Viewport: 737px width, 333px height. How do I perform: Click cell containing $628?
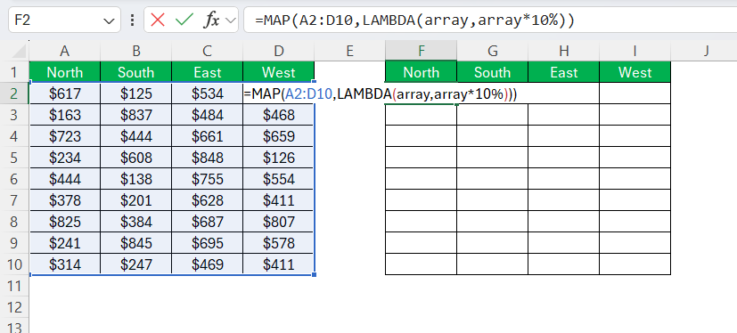tap(208, 200)
